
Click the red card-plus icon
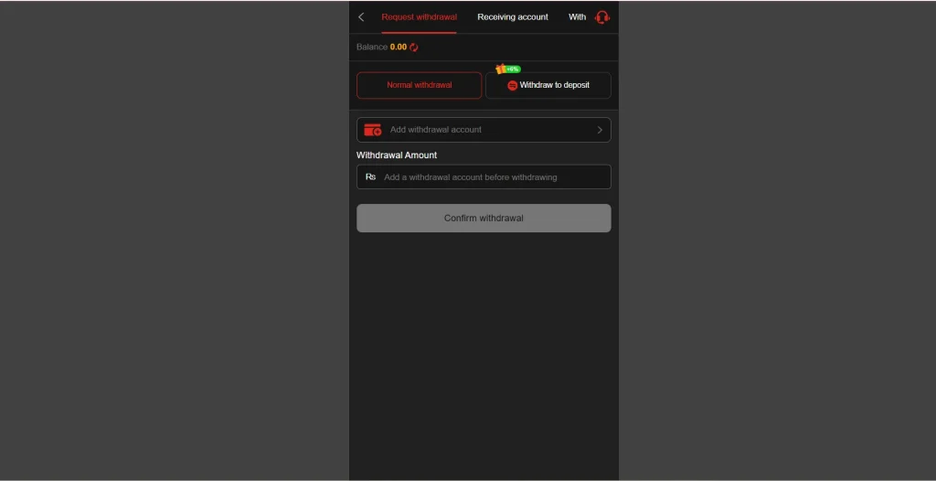pos(373,130)
